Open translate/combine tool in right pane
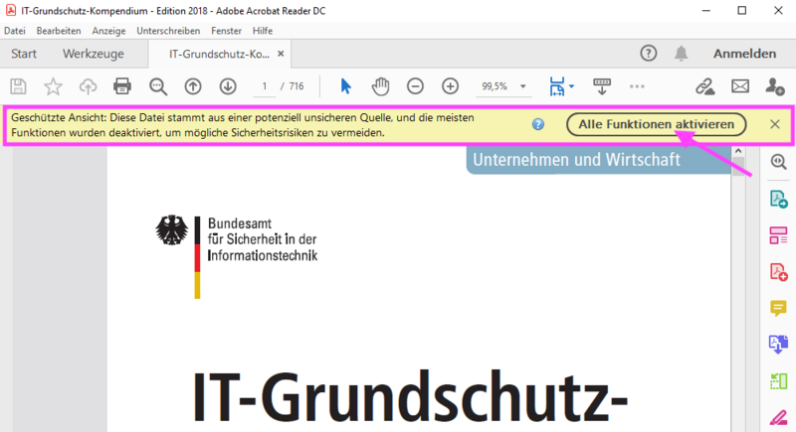This screenshot has height=432, width=796. [779, 345]
